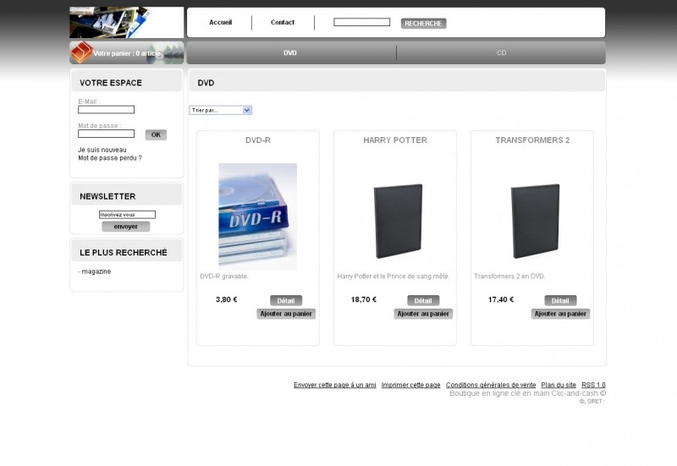Go to the Accueil home page

point(220,23)
